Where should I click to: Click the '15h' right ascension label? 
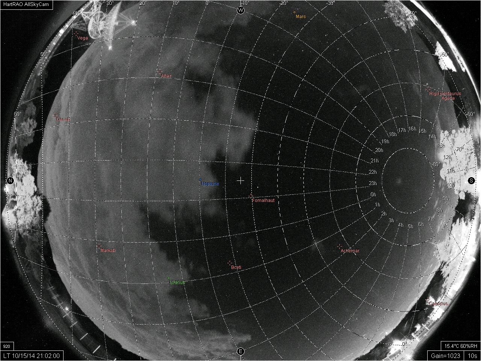pos(423,131)
